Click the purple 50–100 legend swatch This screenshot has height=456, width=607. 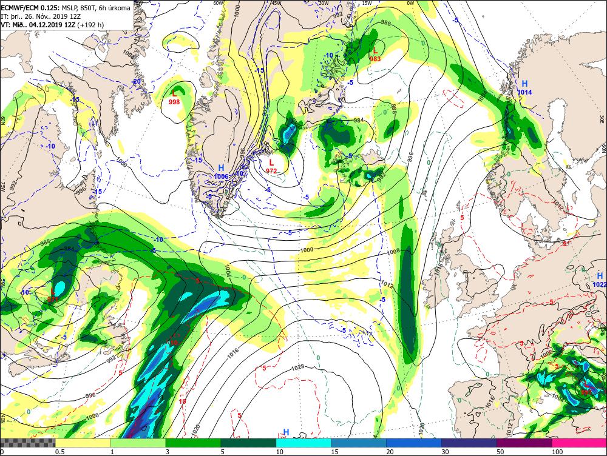pyautogui.click(x=524, y=443)
